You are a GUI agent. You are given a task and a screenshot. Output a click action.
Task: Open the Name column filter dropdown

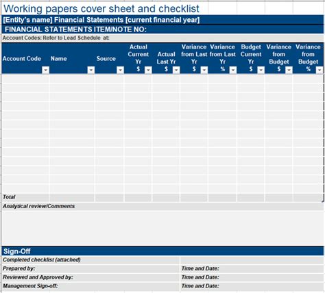91,70
